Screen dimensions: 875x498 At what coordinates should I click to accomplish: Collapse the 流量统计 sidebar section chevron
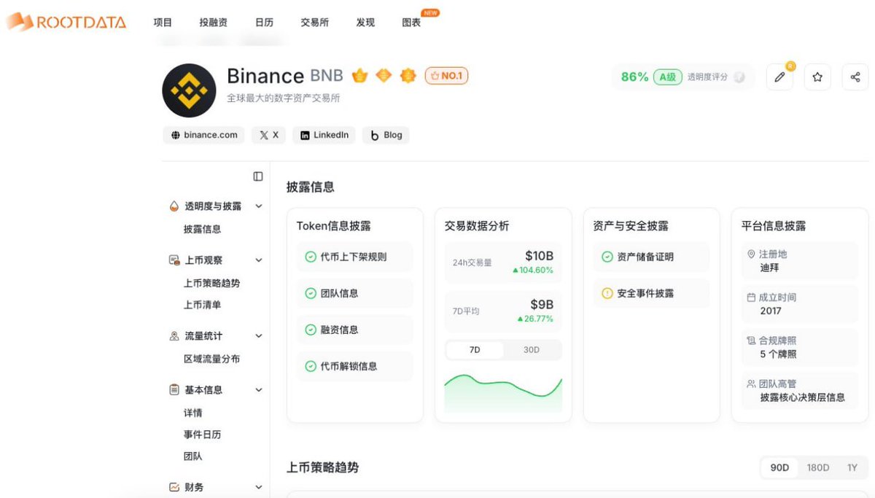259,336
